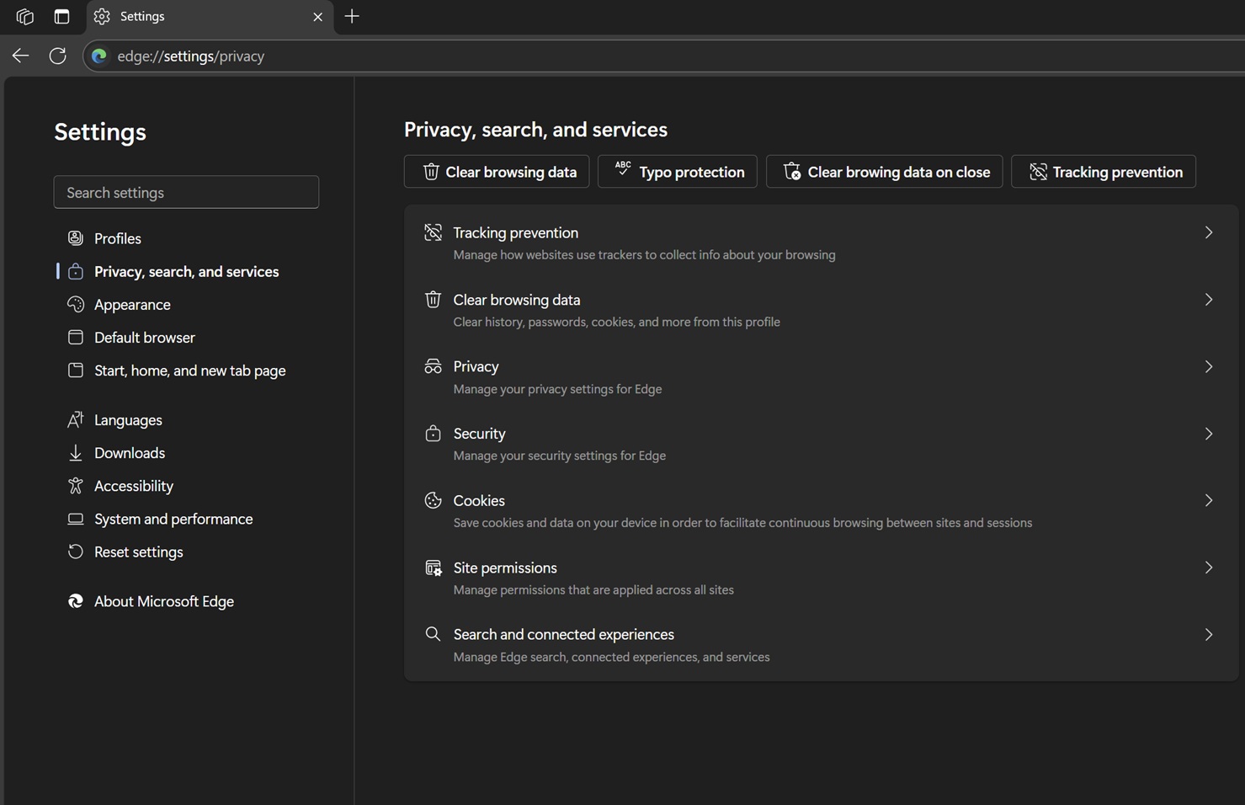Expand the Cookies row chevron

click(x=1209, y=499)
